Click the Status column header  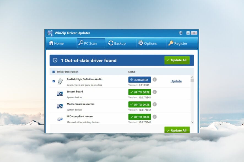pyautogui.click(x=132, y=72)
